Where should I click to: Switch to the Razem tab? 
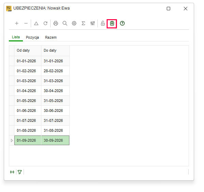tap(51, 37)
